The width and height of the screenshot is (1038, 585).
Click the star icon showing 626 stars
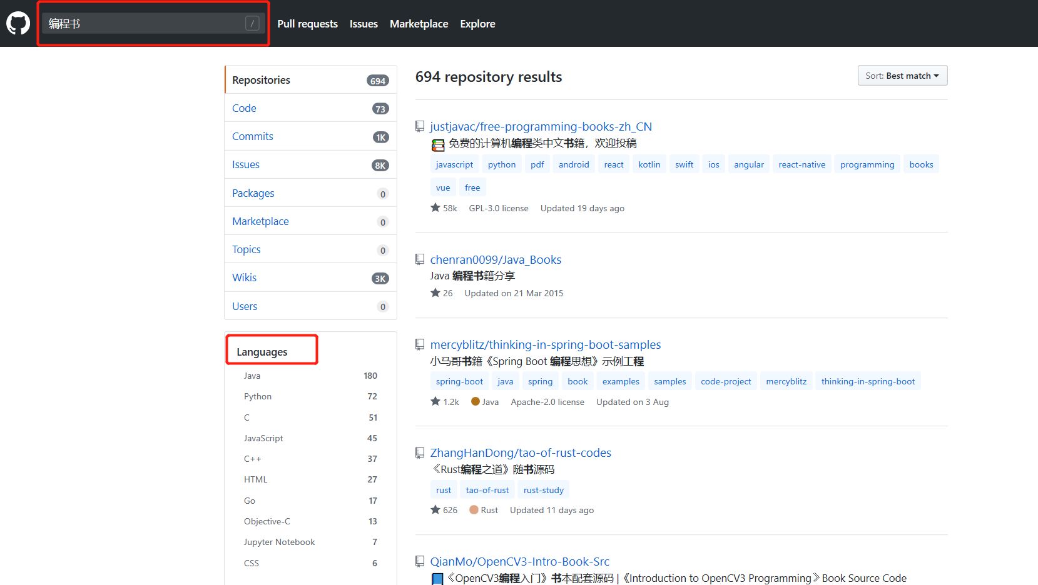click(x=435, y=509)
